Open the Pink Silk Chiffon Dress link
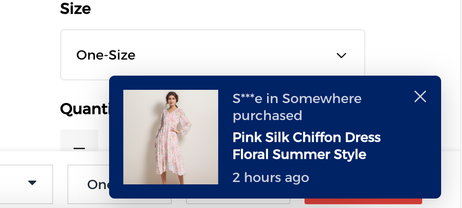Screen dimensions: 462x208 tap(306, 138)
